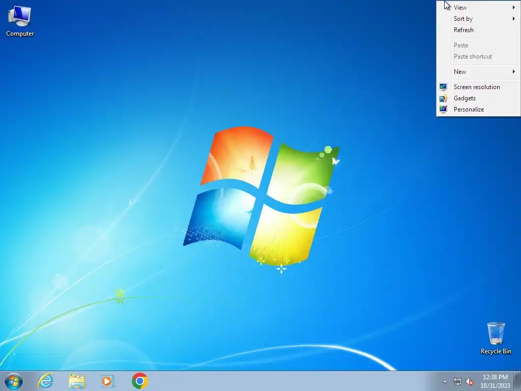Viewport: 521px width, 391px height.
Task: Select Paste shortcut in context menu
Action: pyautogui.click(x=478, y=57)
